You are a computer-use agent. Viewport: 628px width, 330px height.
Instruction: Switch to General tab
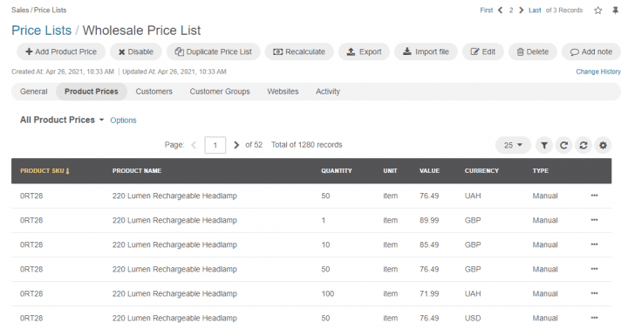tap(34, 92)
